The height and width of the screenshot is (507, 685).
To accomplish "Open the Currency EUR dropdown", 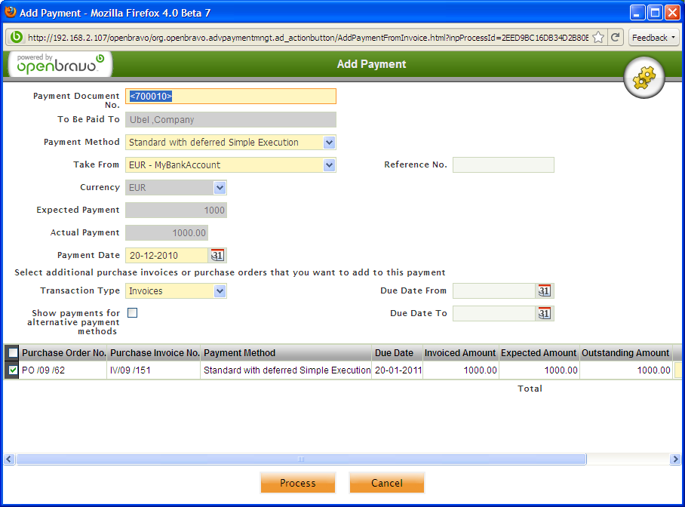I will pyautogui.click(x=220, y=188).
